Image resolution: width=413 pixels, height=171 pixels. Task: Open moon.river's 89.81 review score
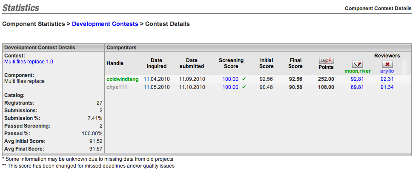point(357,87)
